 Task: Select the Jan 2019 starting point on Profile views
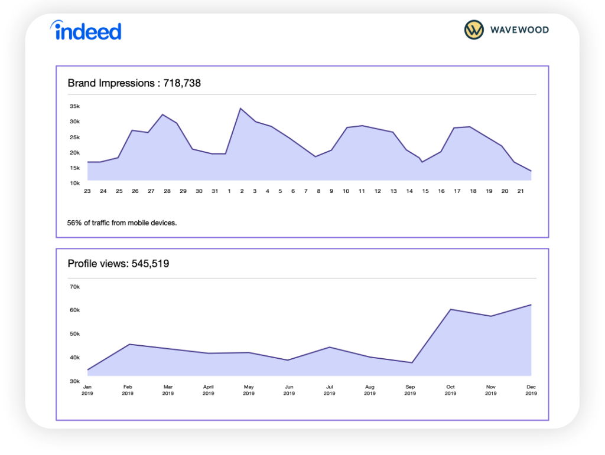click(87, 369)
